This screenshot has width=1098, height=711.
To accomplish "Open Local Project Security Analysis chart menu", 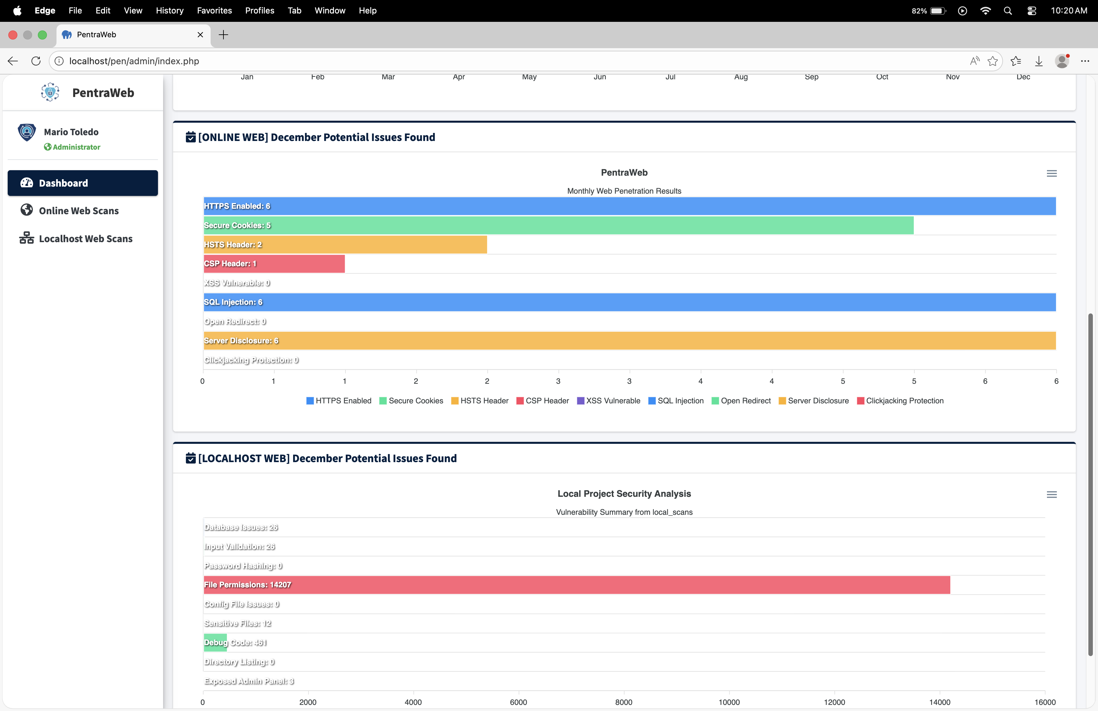I will point(1051,495).
